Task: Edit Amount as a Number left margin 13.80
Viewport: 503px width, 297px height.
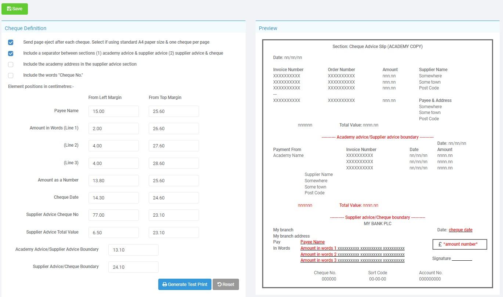Action: [x=113, y=181]
